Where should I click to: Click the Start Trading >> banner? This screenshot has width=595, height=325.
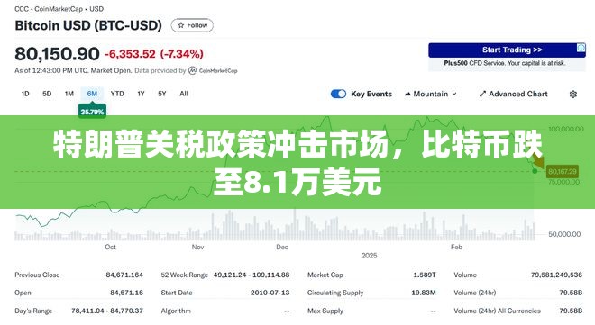(507, 50)
